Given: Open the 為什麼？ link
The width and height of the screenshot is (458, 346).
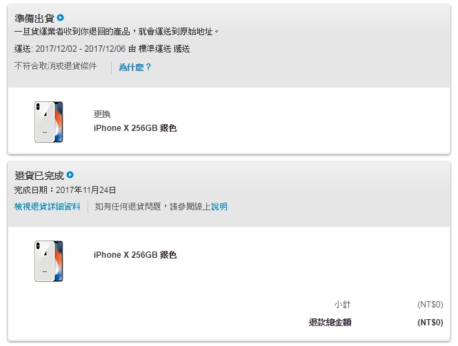Looking at the screenshot, I should tap(135, 67).
